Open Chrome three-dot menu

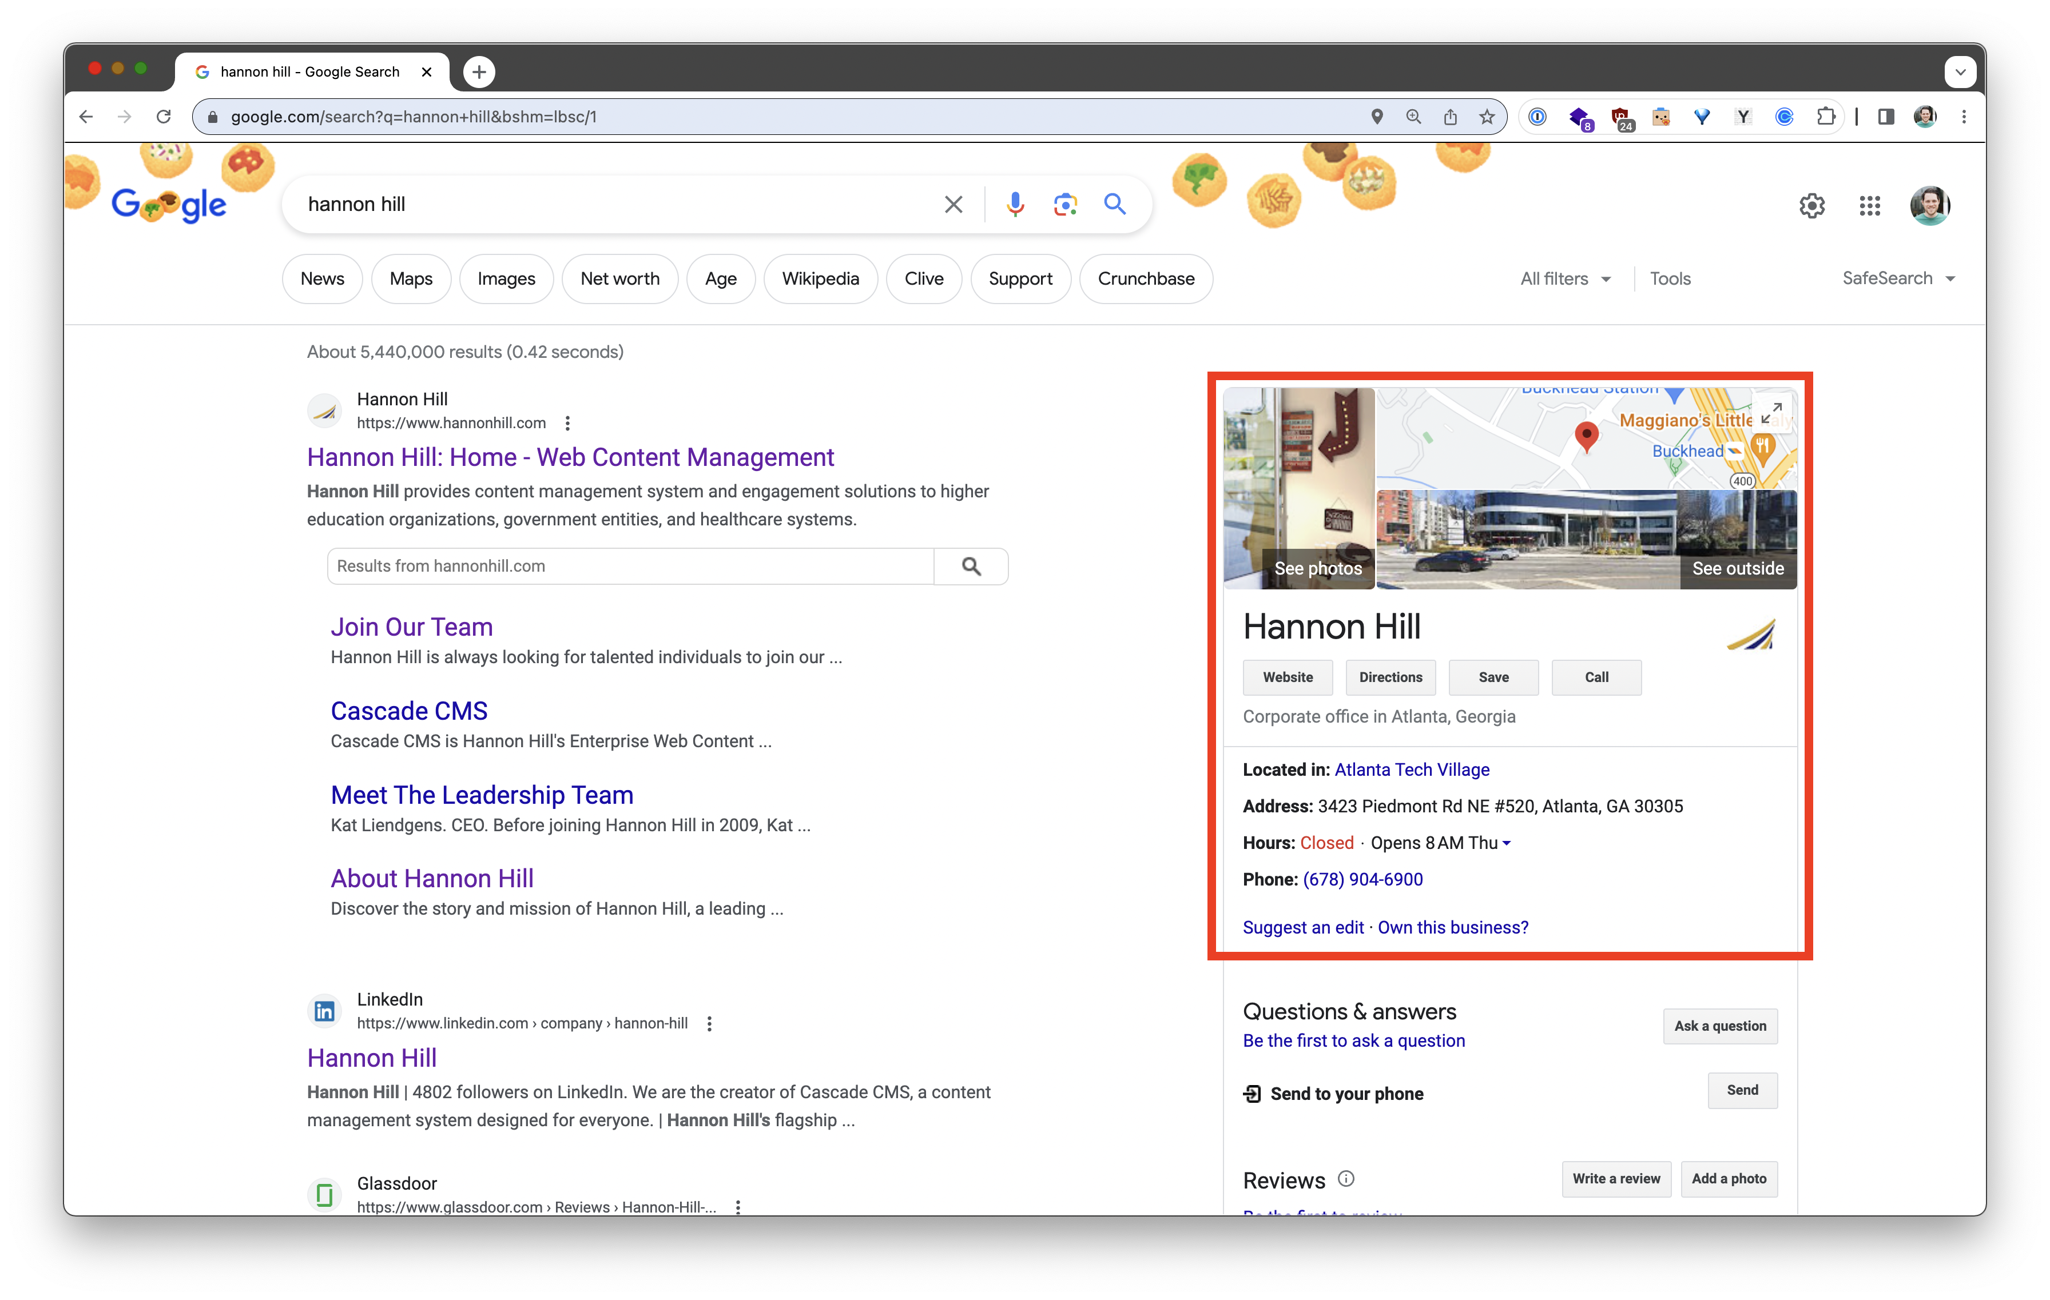[x=1964, y=117]
